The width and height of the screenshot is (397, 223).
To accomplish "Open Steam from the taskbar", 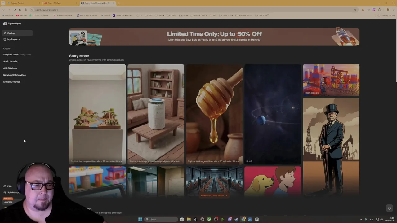I will pos(236,219).
